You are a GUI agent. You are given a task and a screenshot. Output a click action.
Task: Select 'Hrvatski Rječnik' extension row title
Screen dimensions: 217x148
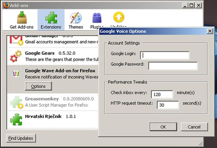tap(43, 116)
